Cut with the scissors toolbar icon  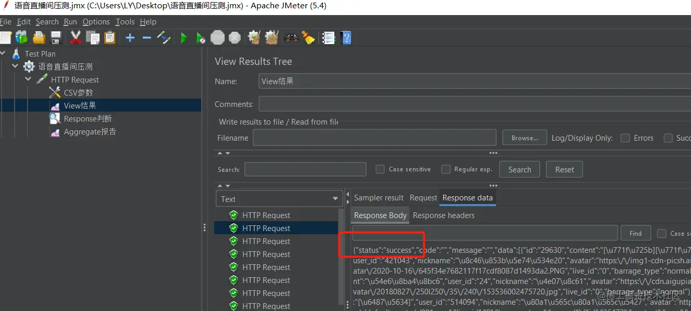(x=76, y=37)
